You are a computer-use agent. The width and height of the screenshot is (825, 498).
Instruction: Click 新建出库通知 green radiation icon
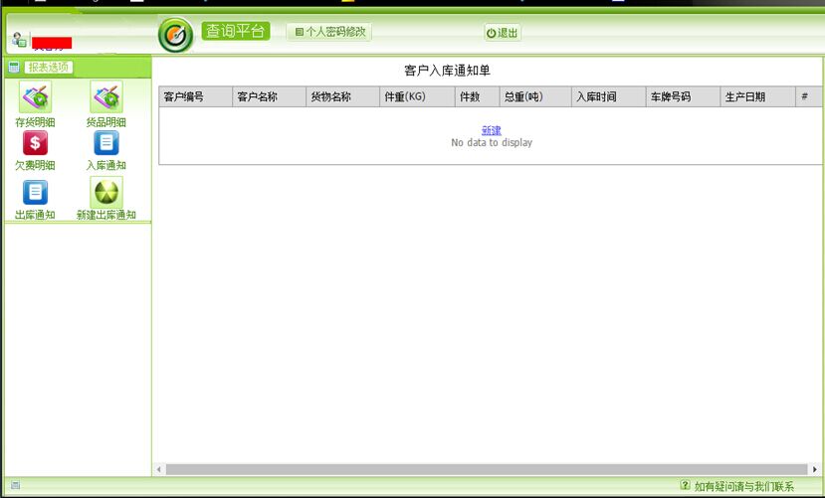tap(105, 193)
